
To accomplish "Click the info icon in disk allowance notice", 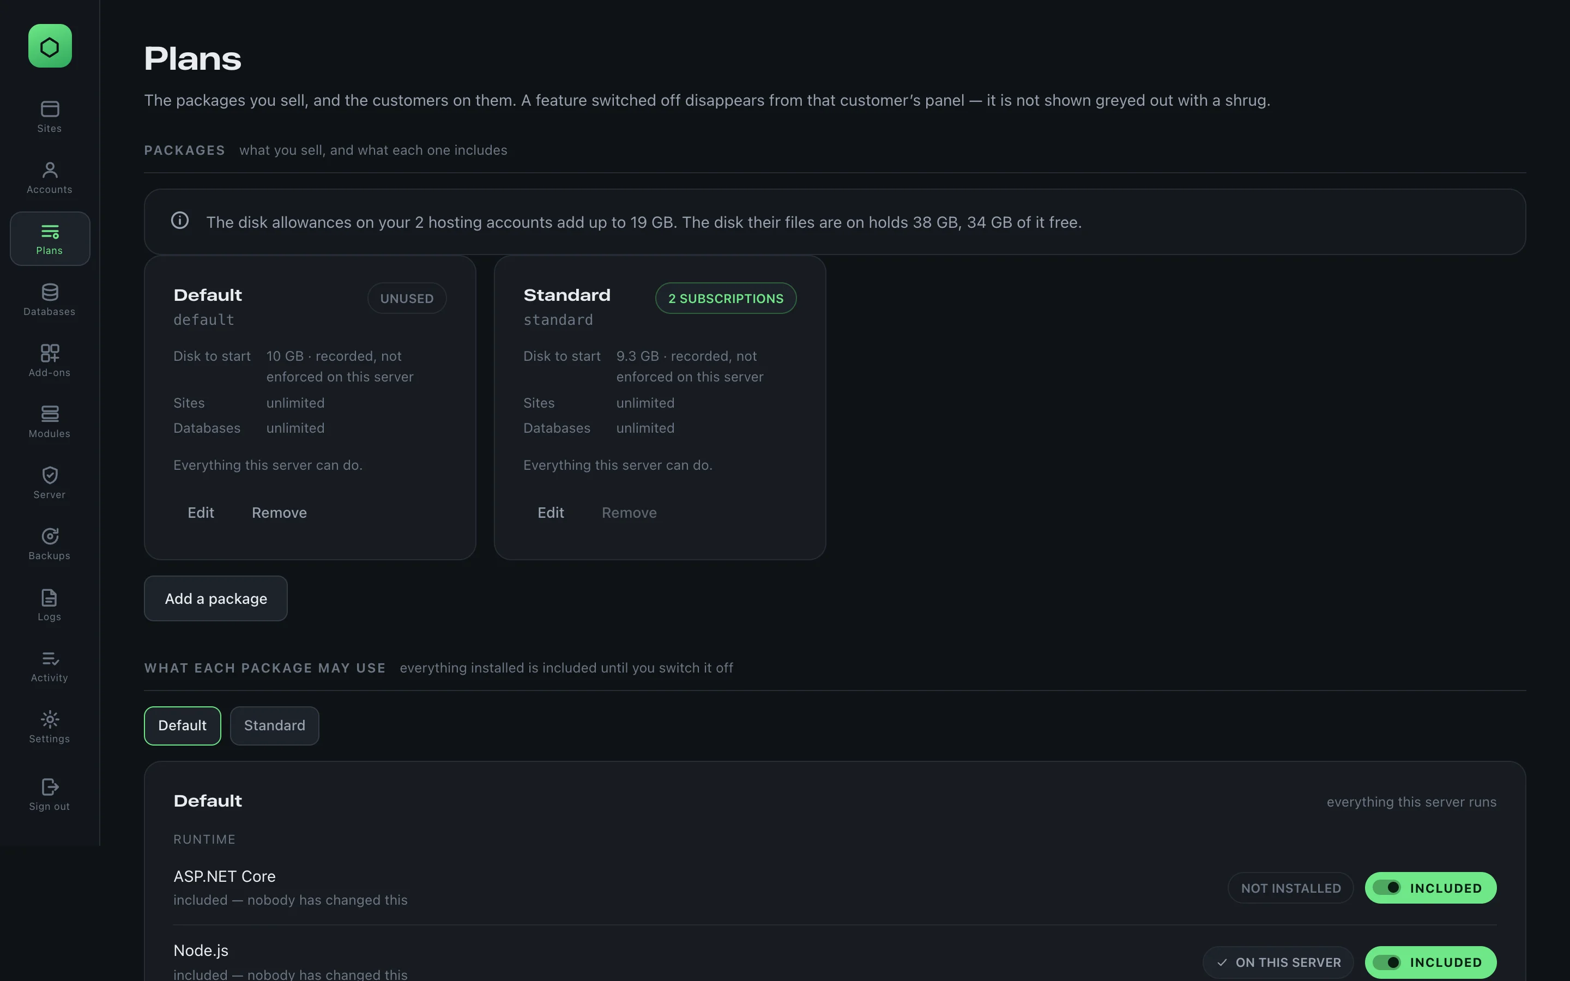I will coord(180,221).
